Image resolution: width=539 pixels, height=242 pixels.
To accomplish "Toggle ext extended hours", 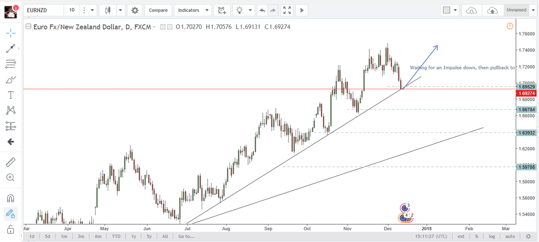I will click(461, 237).
